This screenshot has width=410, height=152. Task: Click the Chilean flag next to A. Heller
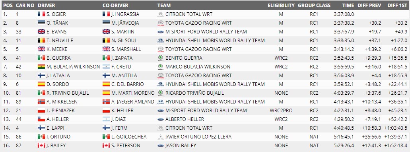pos(41,119)
